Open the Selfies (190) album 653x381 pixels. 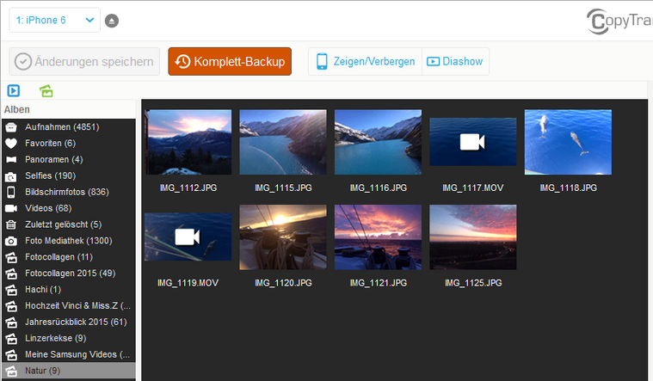pos(69,175)
